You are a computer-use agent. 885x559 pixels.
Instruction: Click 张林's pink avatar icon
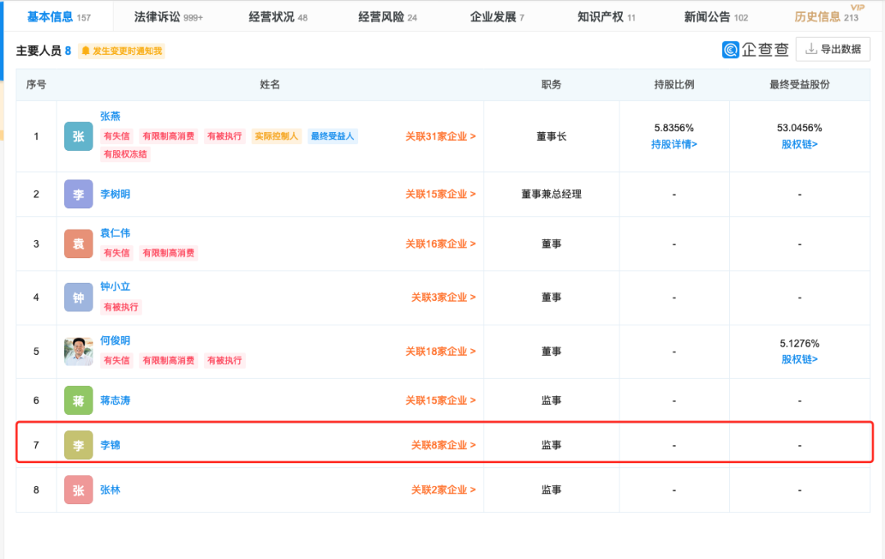point(79,489)
